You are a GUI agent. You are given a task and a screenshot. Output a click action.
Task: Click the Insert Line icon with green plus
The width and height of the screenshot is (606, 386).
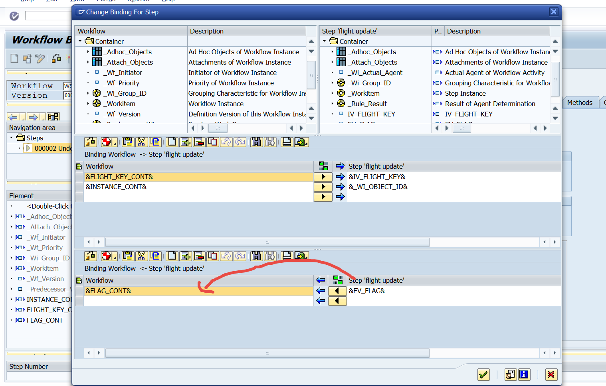(x=185, y=142)
